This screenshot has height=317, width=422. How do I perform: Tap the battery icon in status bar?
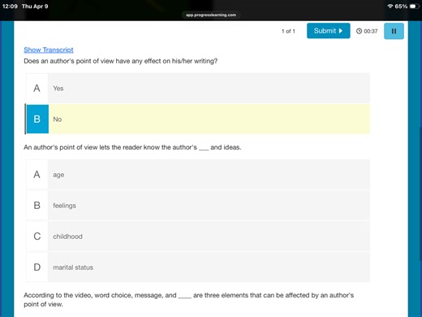pos(414,7)
